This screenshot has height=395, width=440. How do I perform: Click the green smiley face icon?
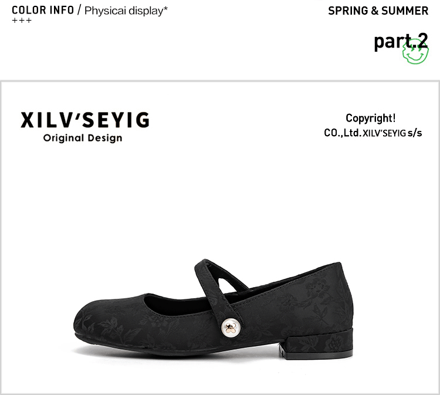tap(415, 52)
